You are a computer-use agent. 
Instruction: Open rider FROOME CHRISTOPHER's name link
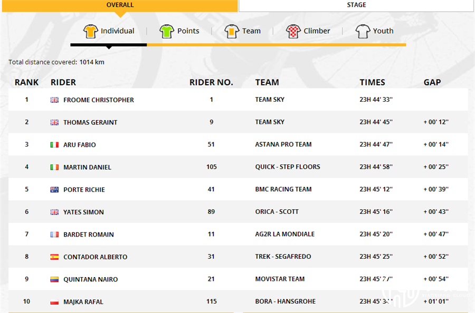[99, 100]
